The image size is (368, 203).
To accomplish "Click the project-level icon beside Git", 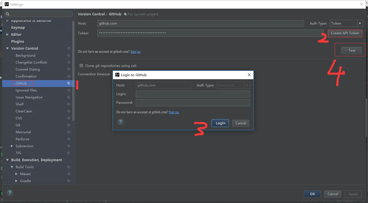I will click(69, 125).
